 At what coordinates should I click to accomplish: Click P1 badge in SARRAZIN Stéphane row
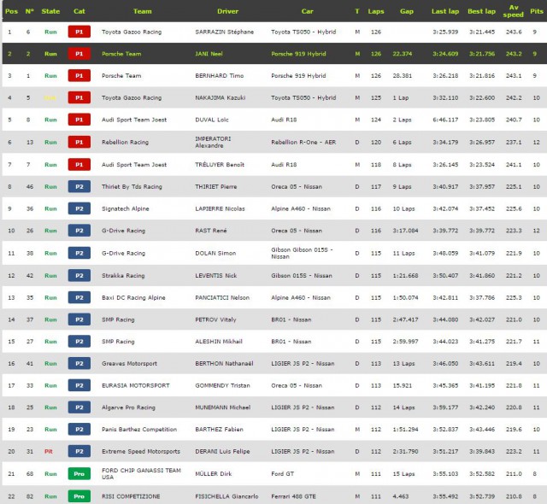[x=79, y=32]
